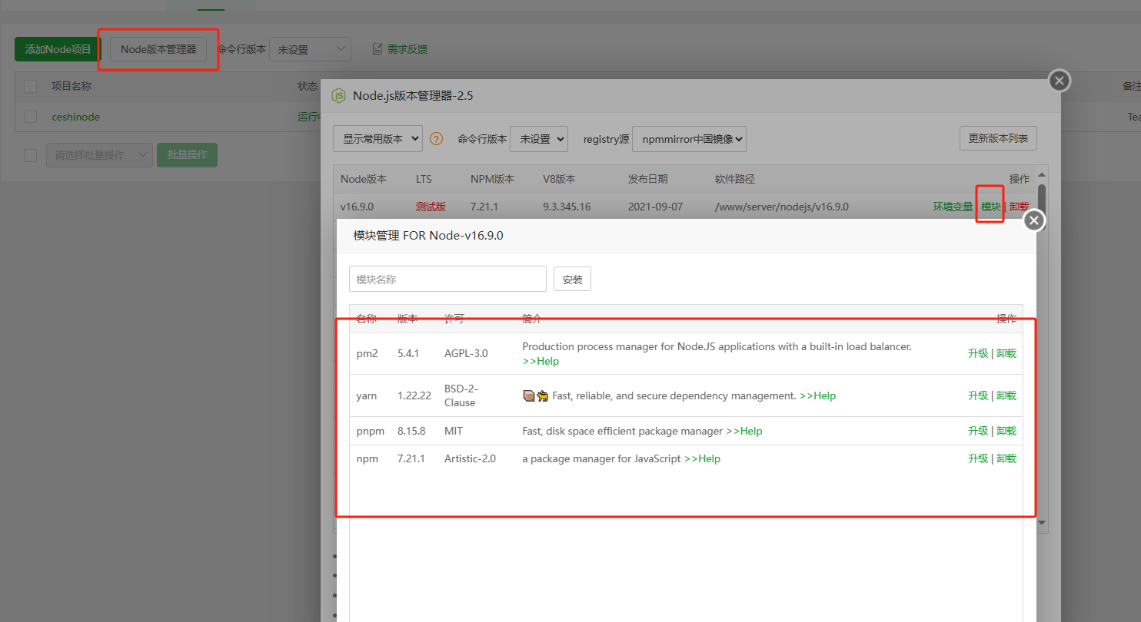Open the ceshinode project link
Image resolution: width=1141 pixels, height=622 pixels.
[75, 117]
